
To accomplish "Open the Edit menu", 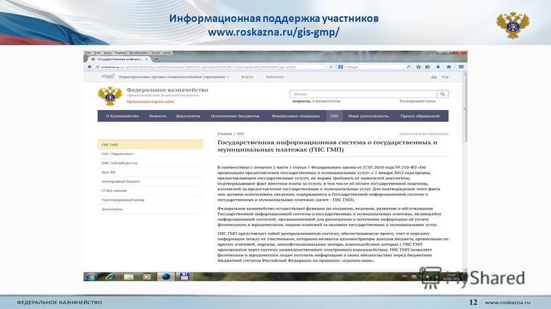I will 97,53.
